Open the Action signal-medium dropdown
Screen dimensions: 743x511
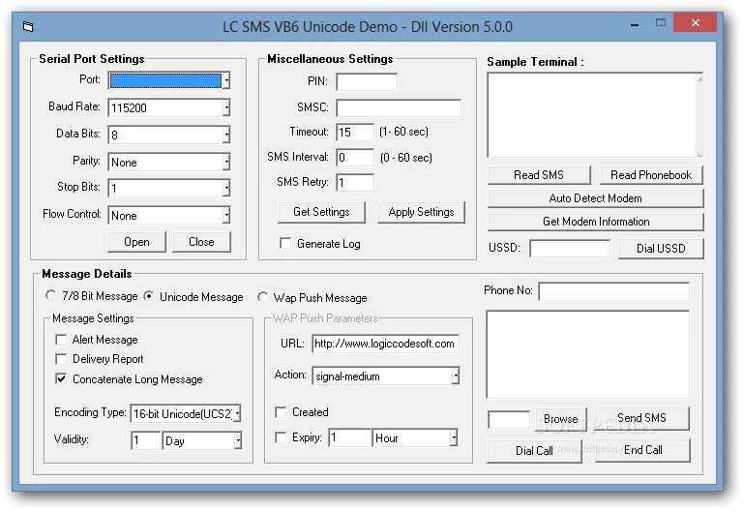(455, 376)
